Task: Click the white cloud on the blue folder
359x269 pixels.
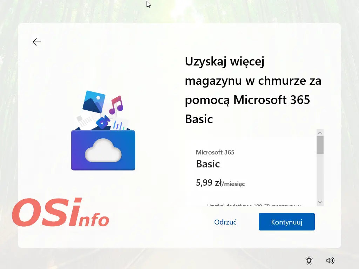Action: 103,150
